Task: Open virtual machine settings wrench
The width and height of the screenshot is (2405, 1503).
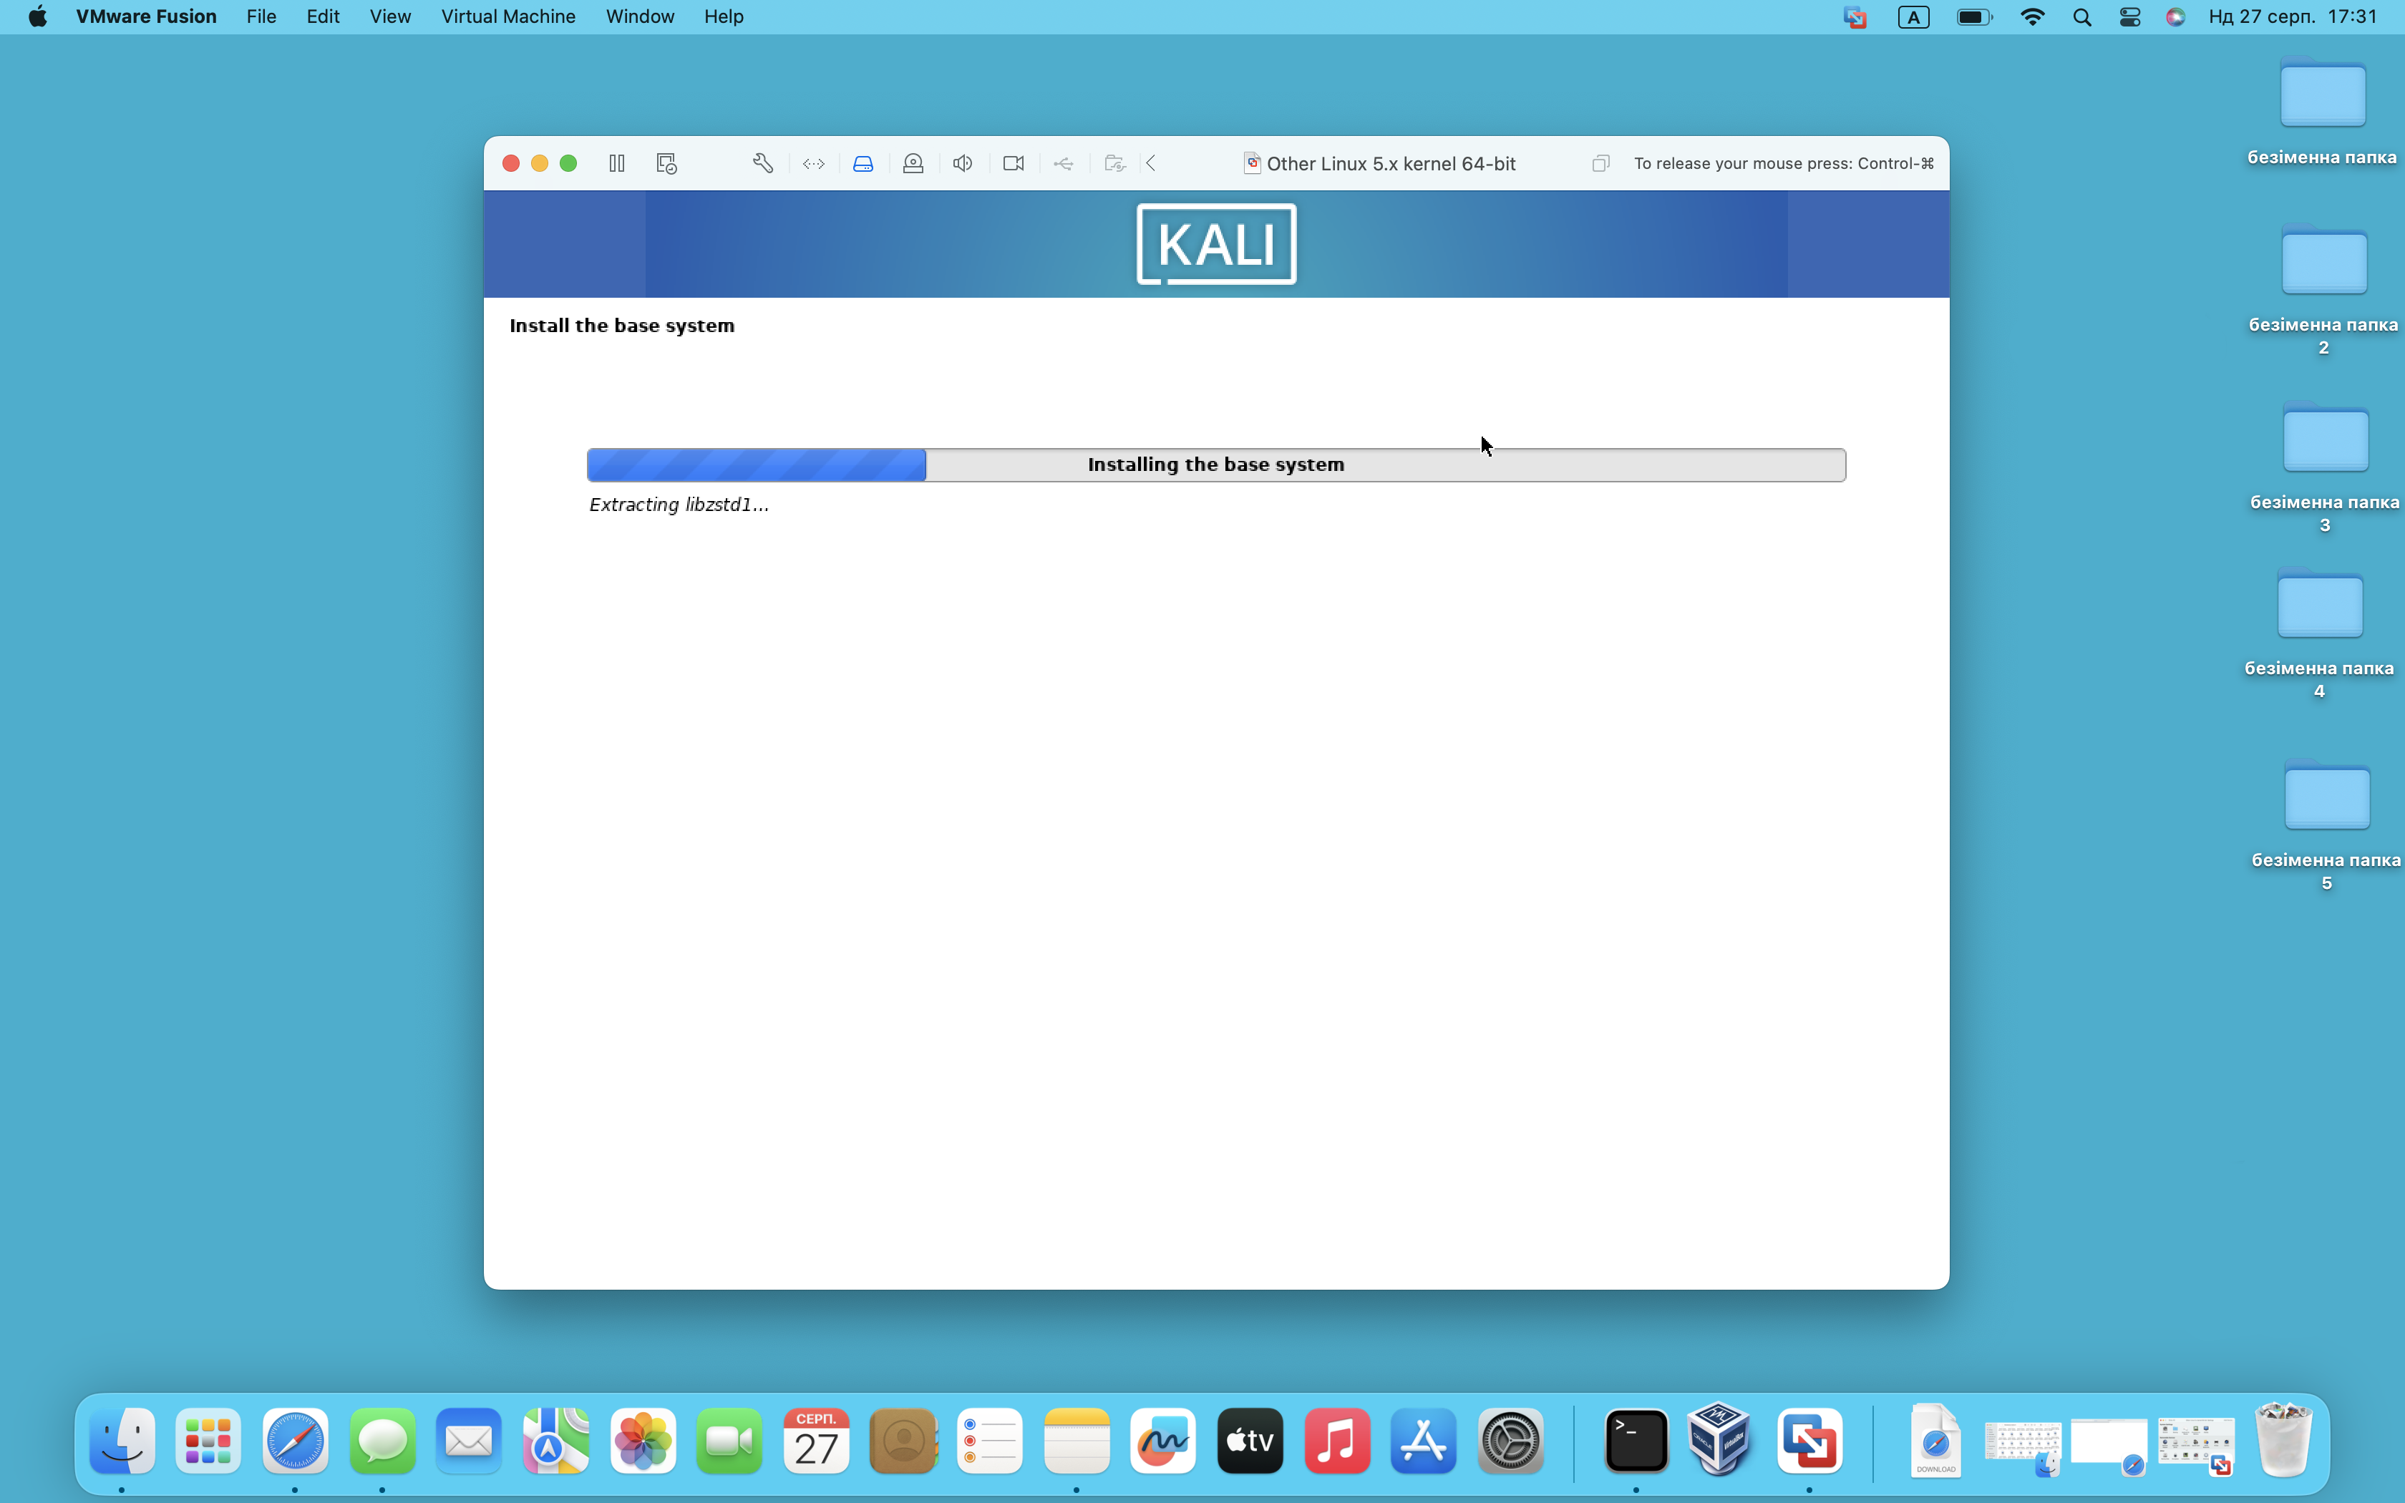Action: click(762, 163)
